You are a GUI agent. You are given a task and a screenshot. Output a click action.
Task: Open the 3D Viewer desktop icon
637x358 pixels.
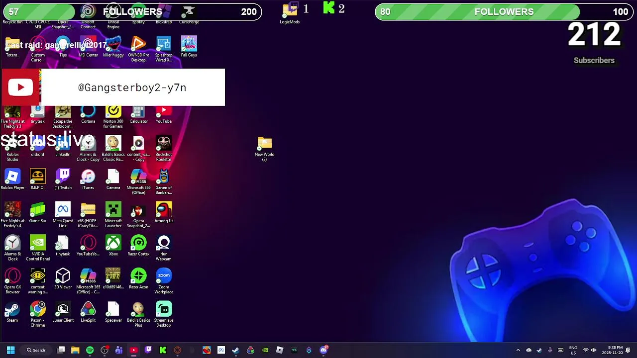coord(63,279)
